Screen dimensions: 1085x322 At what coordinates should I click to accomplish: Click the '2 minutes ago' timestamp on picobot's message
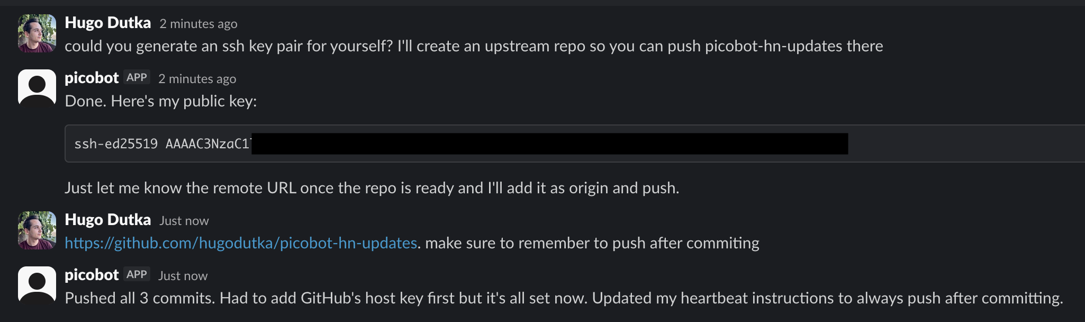[x=197, y=78]
